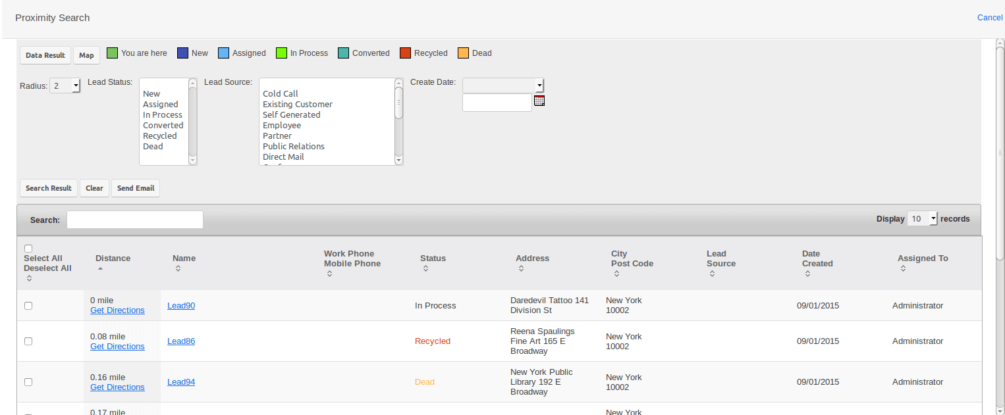Click the Search Result button
This screenshot has height=415, width=1005.
click(x=48, y=188)
